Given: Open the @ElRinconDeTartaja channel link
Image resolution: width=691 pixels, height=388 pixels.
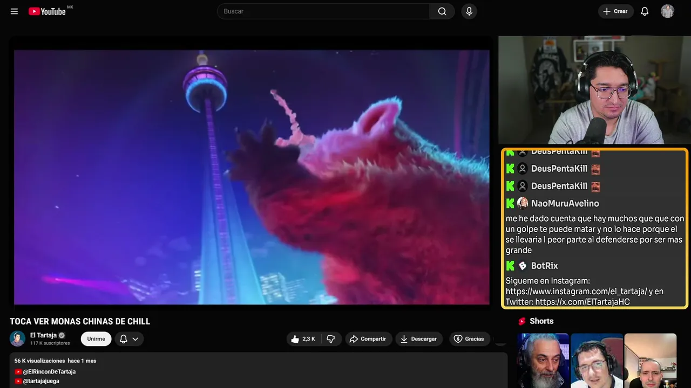Looking at the screenshot, I should pyautogui.click(x=49, y=372).
